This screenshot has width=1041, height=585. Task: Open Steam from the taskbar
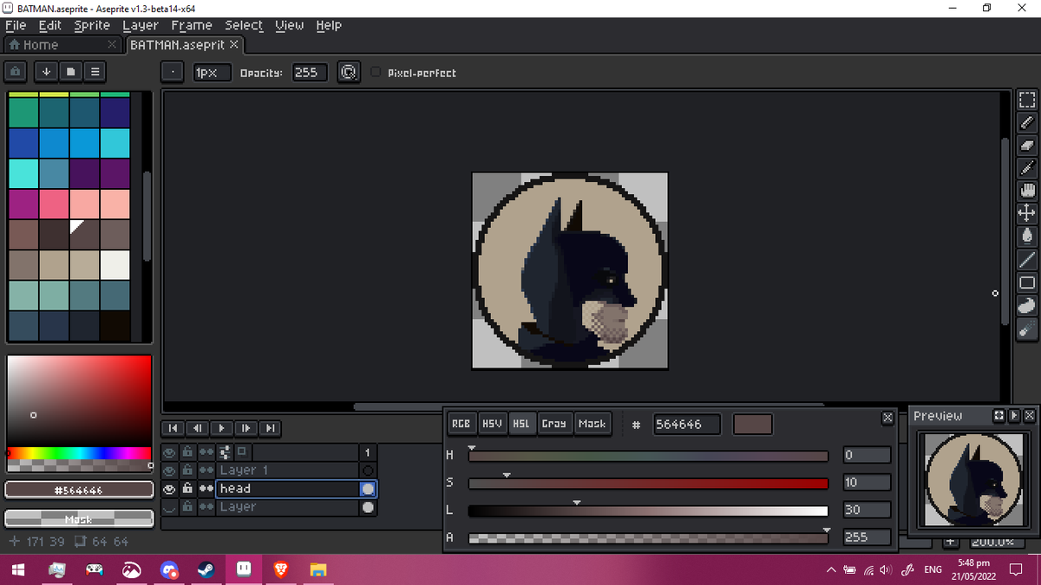[206, 570]
